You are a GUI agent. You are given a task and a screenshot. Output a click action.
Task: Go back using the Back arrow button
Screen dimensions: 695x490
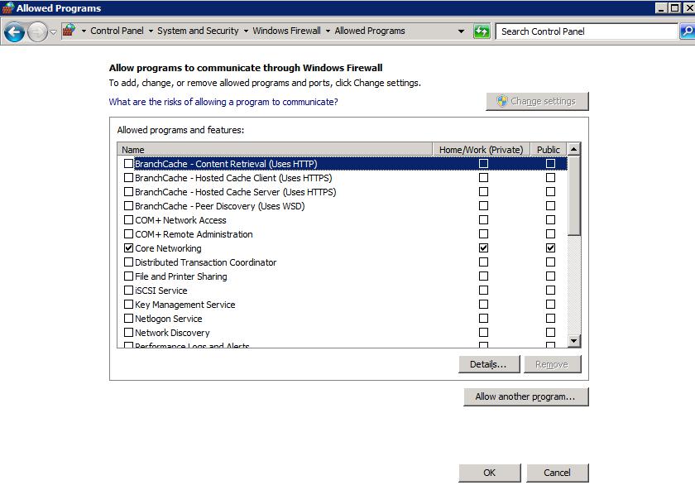(x=14, y=32)
